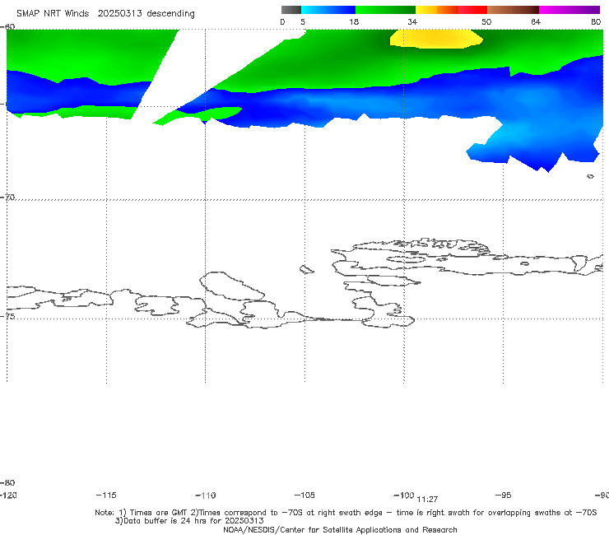Click the longitude label -100
The height and width of the screenshot is (535, 609).
tap(403, 495)
